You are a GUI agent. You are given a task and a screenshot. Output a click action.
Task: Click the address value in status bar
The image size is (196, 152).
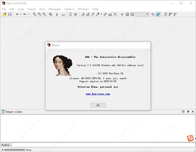pos(13,150)
